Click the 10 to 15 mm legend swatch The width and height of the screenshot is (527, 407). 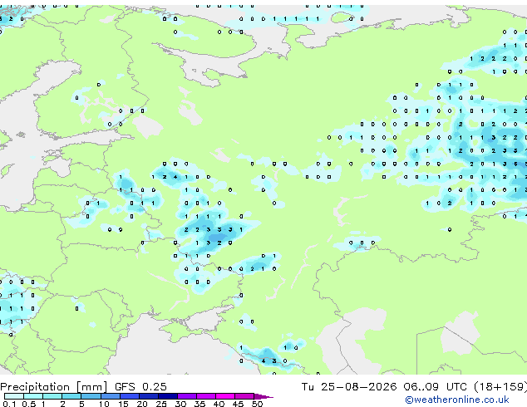[x=111, y=396]
